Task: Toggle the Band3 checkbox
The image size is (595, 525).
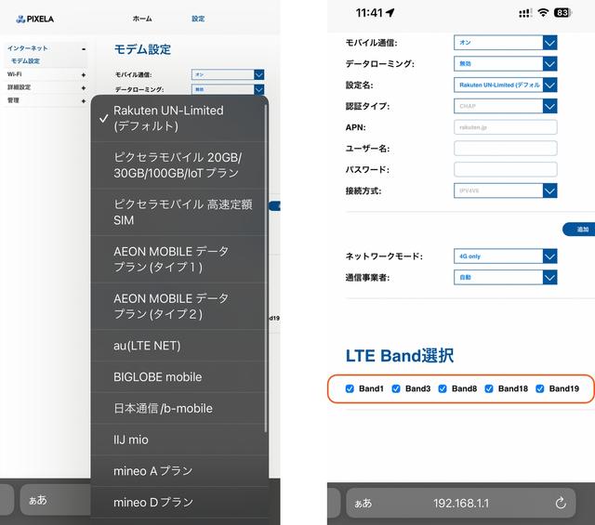Action: point(396,388)
